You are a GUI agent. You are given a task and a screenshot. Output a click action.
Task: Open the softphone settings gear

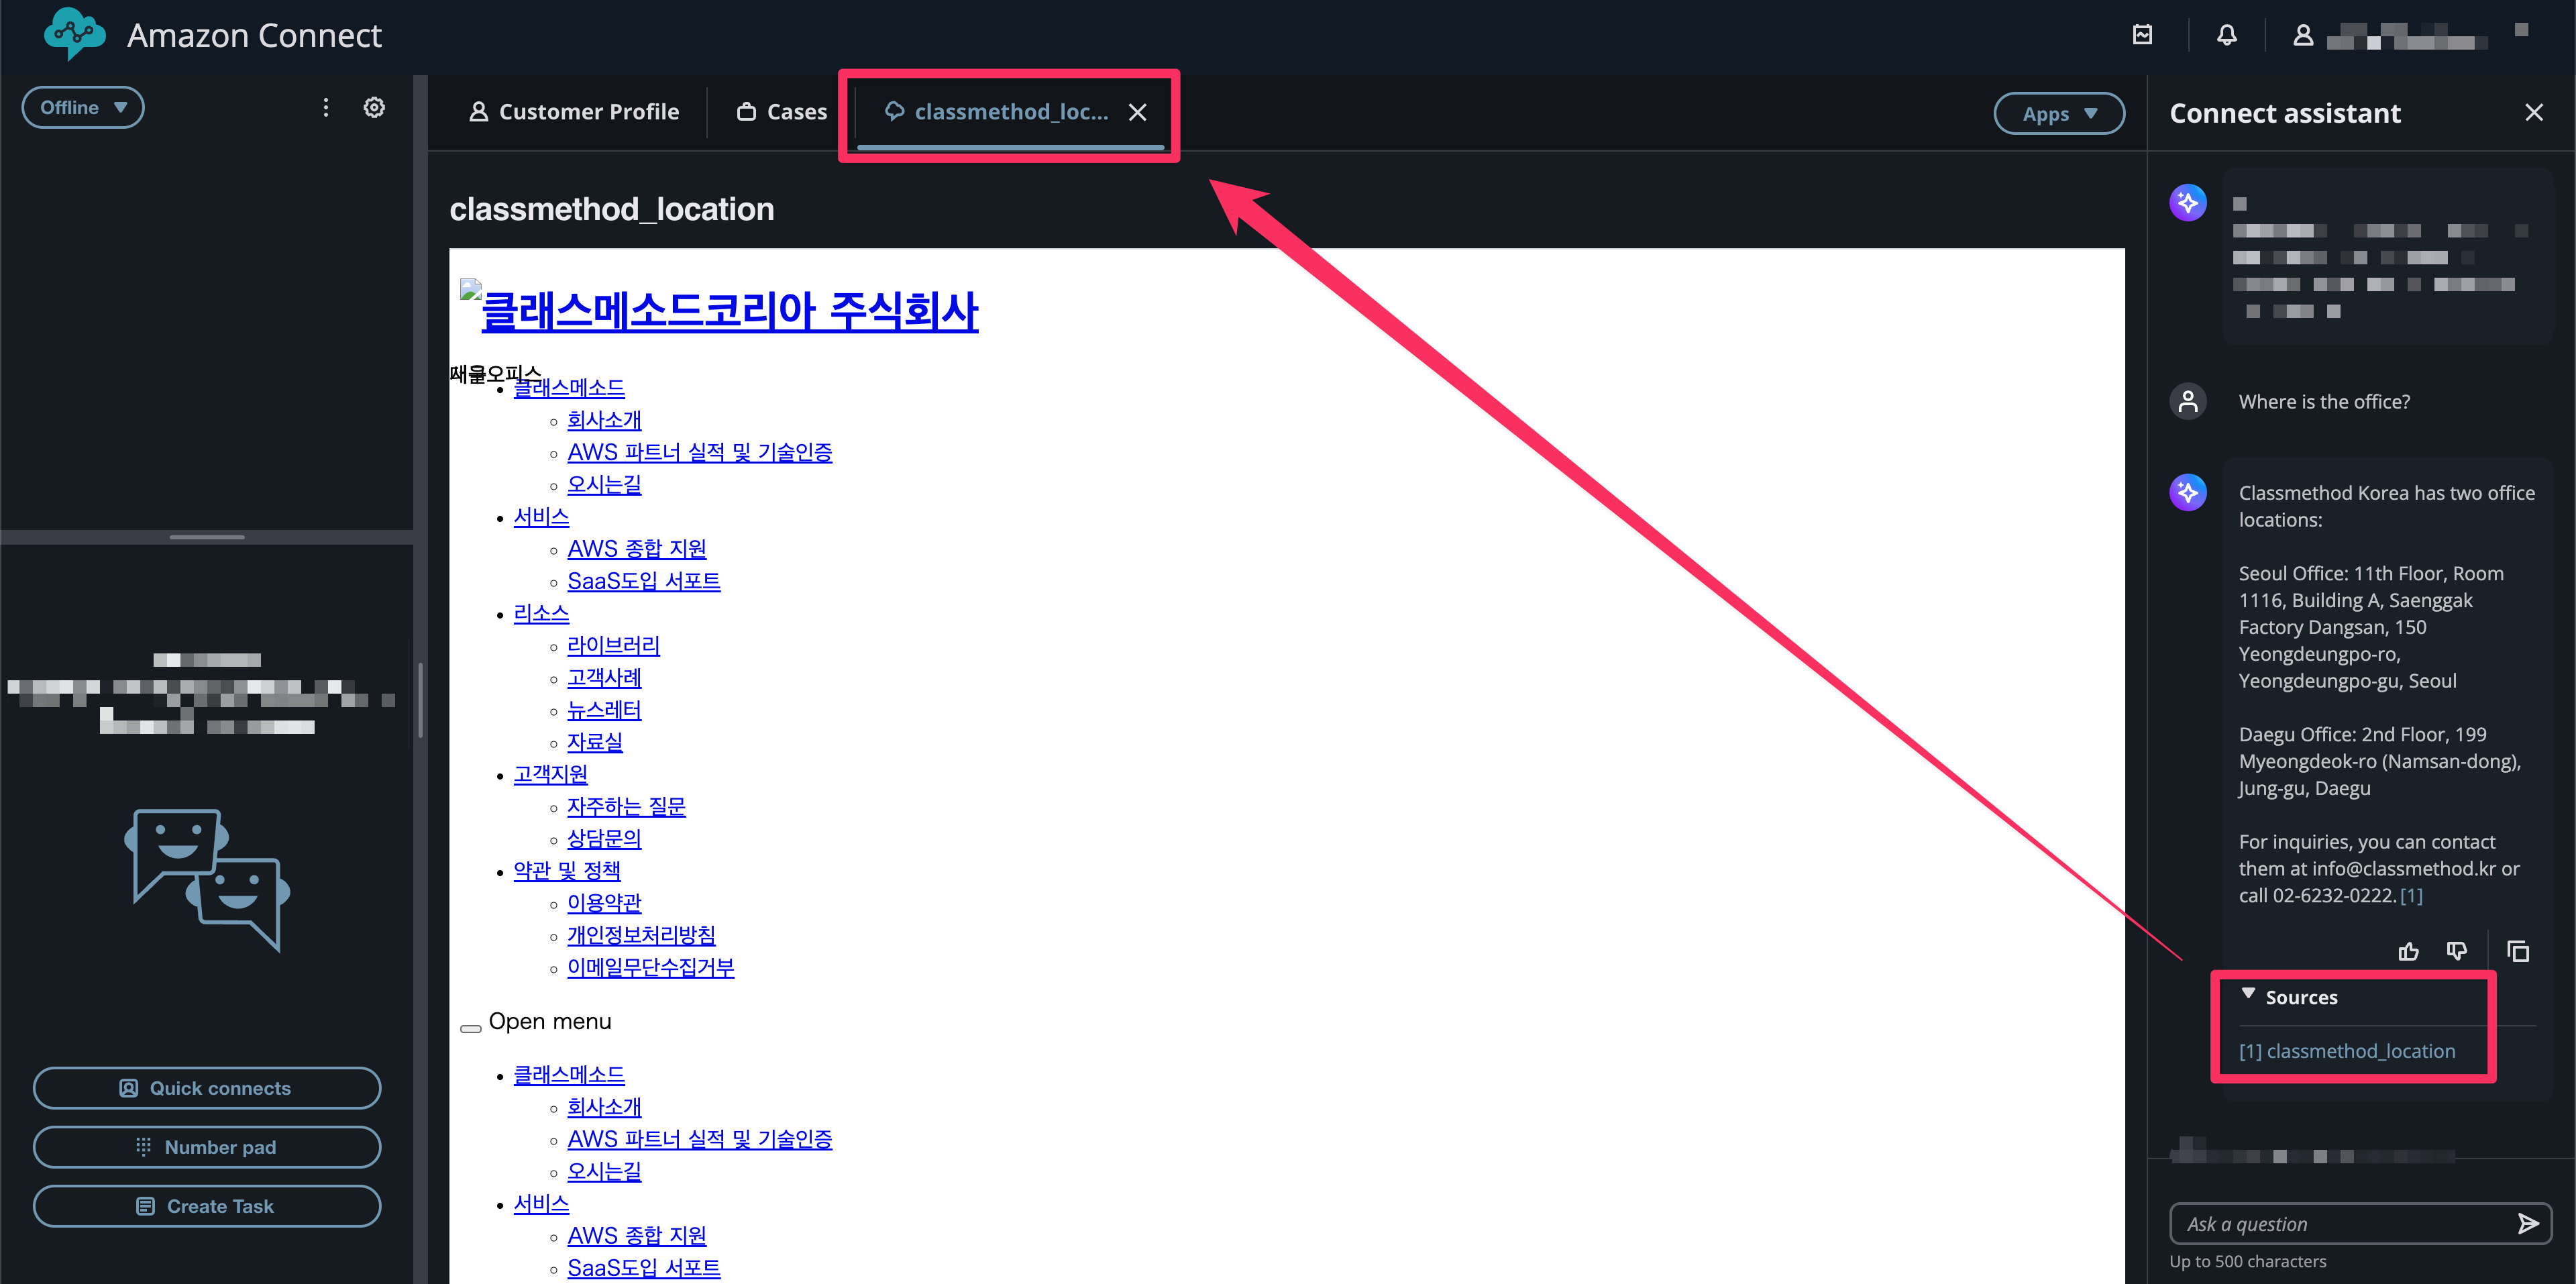[x=374, y=108]
